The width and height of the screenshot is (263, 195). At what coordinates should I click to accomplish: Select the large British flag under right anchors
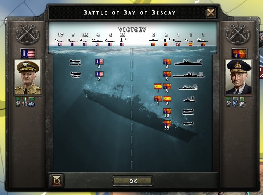[239, 53]
